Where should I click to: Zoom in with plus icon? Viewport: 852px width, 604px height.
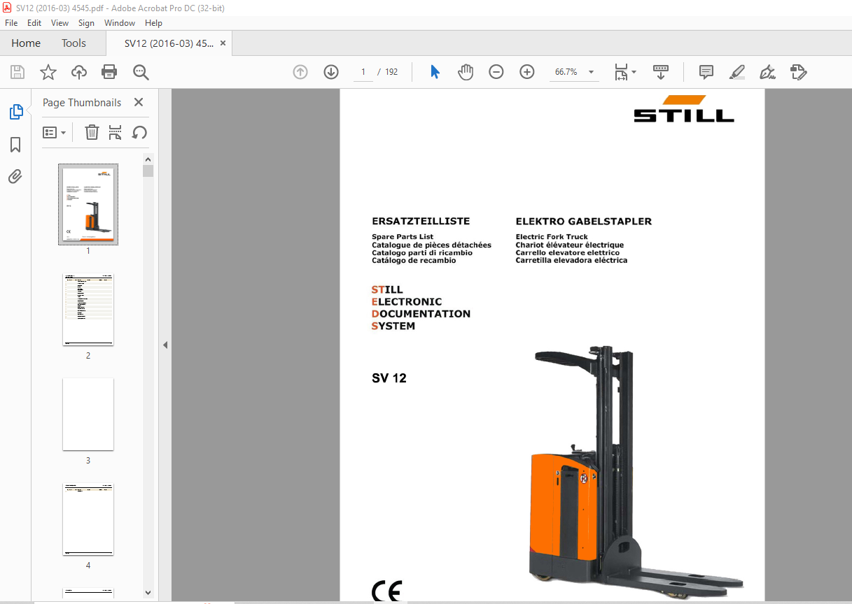pyautogui.click(x=527, y=72)
